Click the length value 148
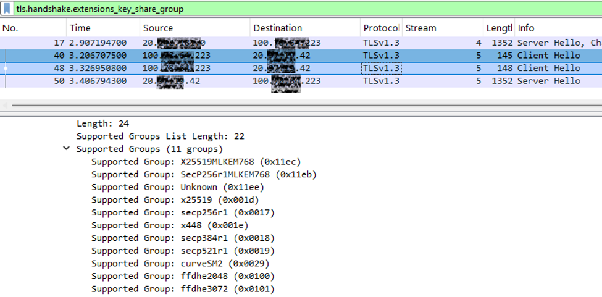 (x=505, y=69)
